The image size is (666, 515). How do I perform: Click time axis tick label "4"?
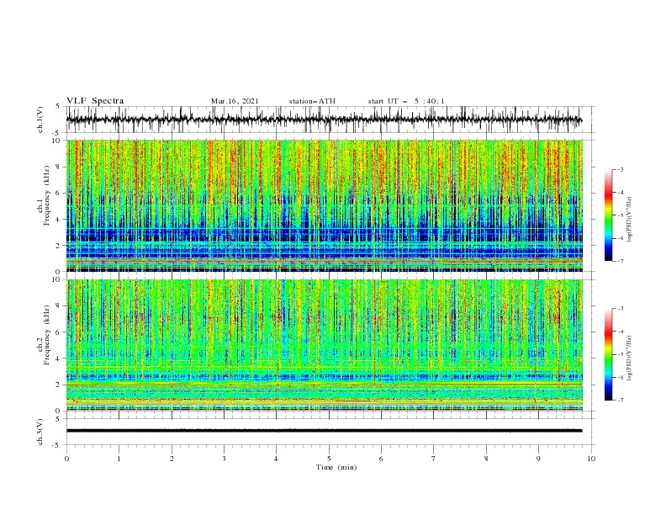[277, 459]
